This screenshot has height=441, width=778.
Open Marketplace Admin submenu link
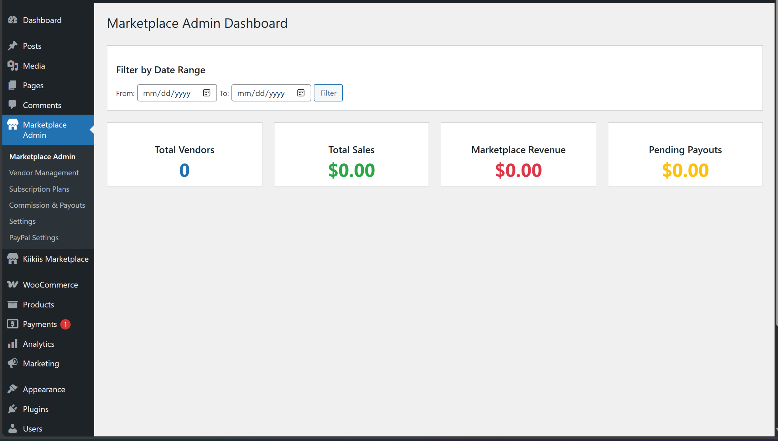point(42,157)
